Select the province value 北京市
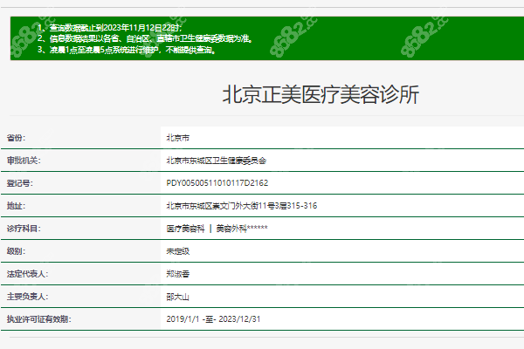This screenshot has width=524, height=349. (178, 138)
